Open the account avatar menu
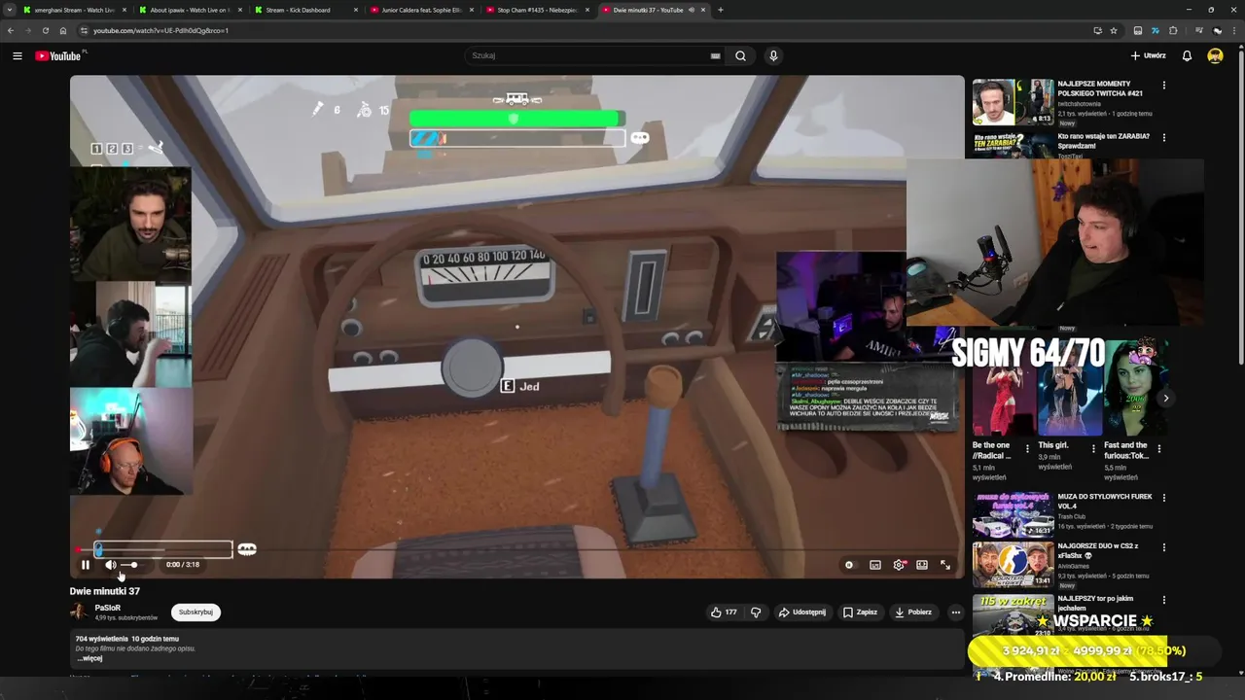 (1215, 56)
